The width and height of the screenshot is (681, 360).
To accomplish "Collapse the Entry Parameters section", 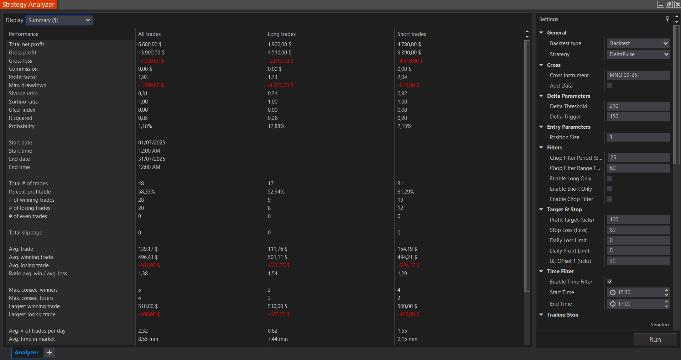I will click(541, 127).
